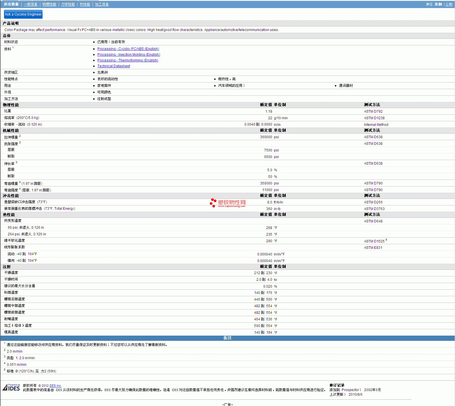Open Processing - Injection Molding (English) link

tap(129, 55)
